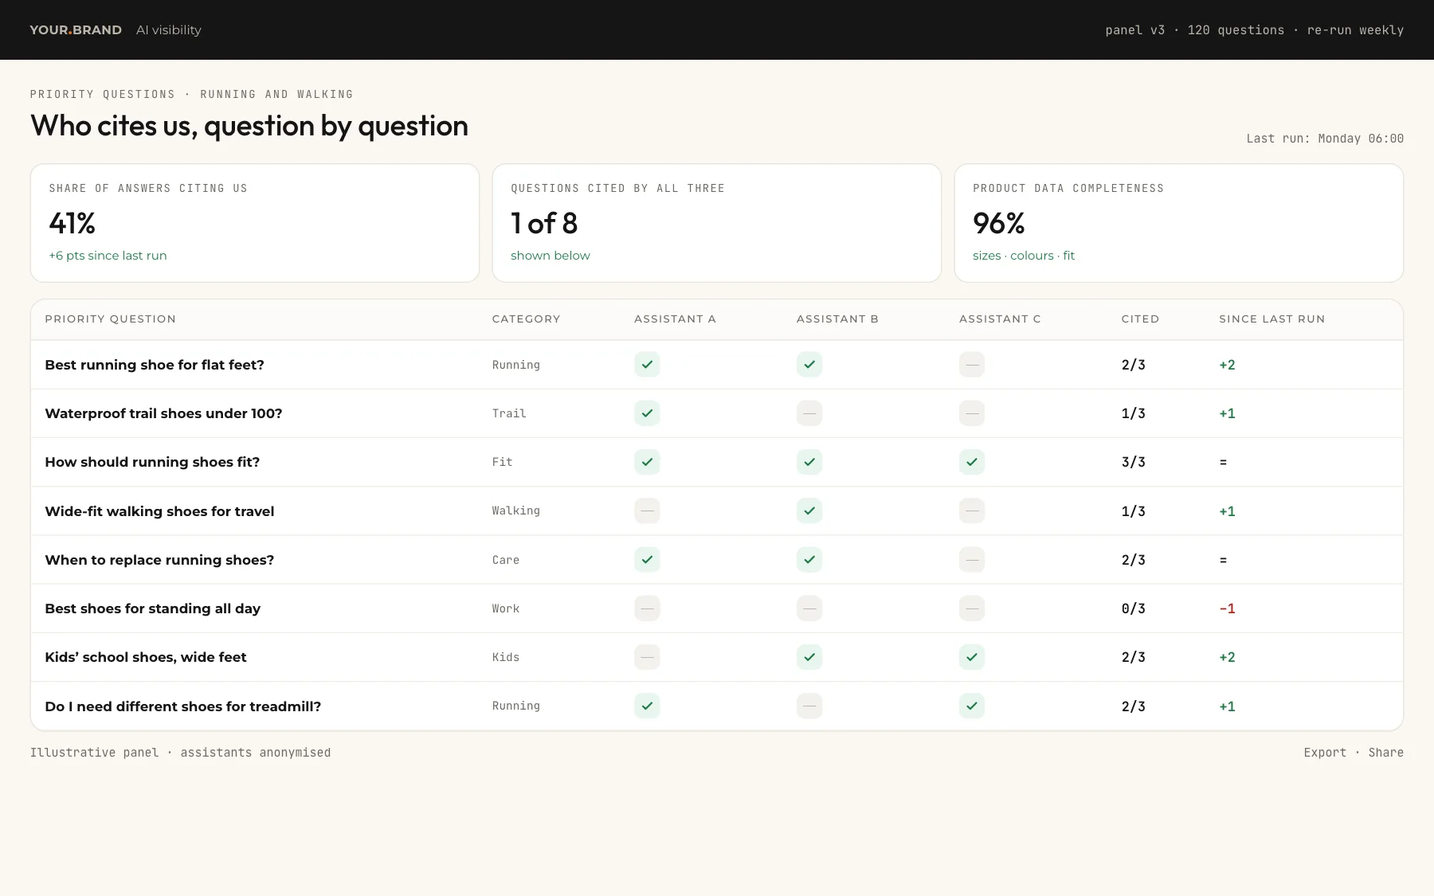Viewport: 1434px width, 896px height.
Task: Click the Assistant A column header
Action: coord(675,319)
